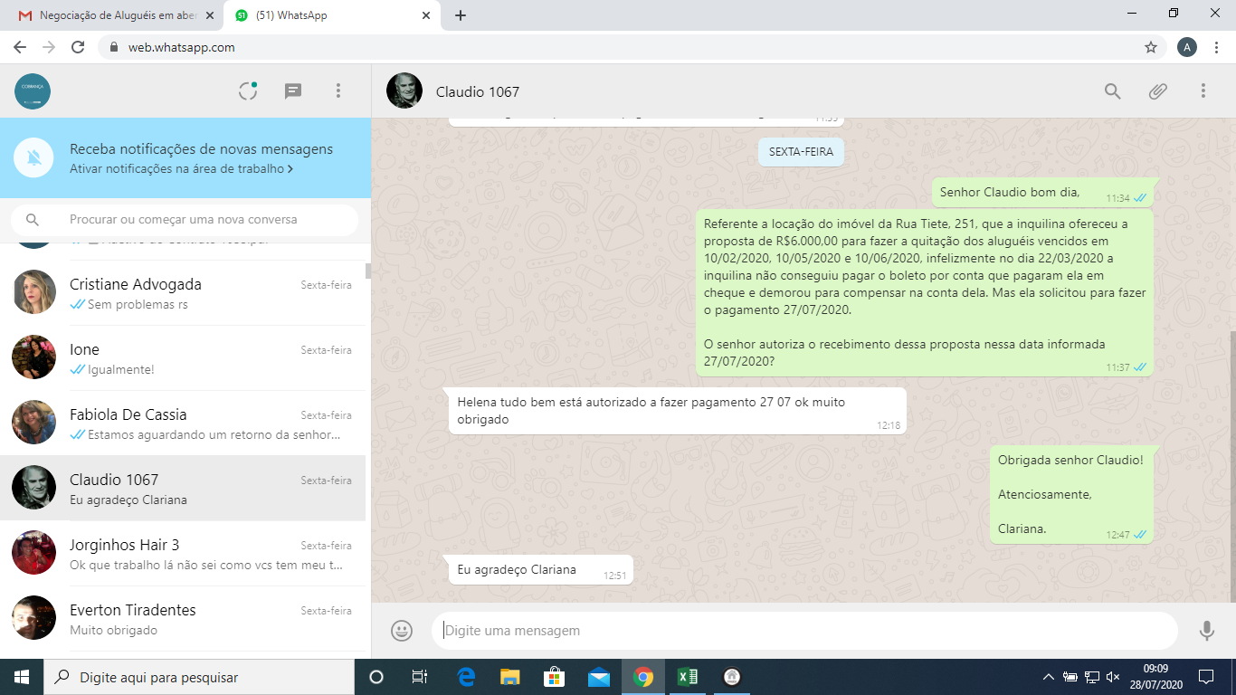Activate desktop notifications link
This screenshot has height=695, width=1236.
(181, 168)
